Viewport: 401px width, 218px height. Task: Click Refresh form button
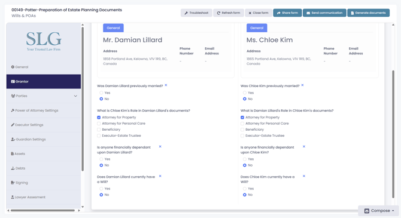(229, 13)
